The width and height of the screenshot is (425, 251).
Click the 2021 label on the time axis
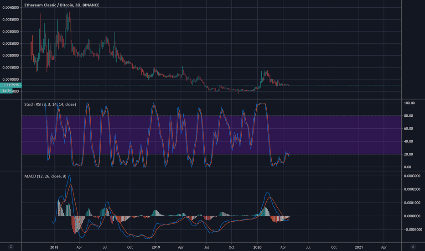pyautogui.click(x=359, y=247)
